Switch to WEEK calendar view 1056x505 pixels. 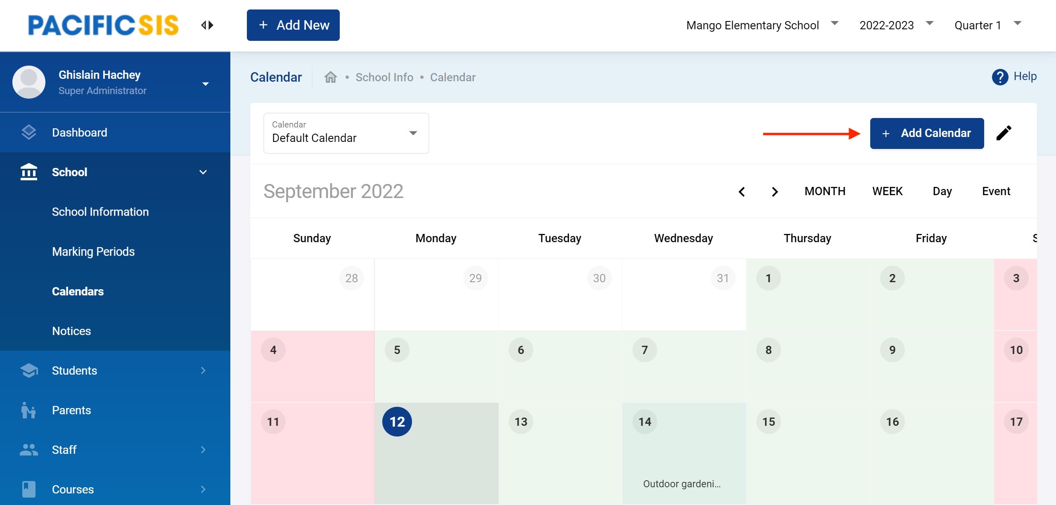[887, 191]
